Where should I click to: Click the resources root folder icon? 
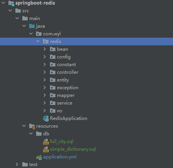coord(32,126)
